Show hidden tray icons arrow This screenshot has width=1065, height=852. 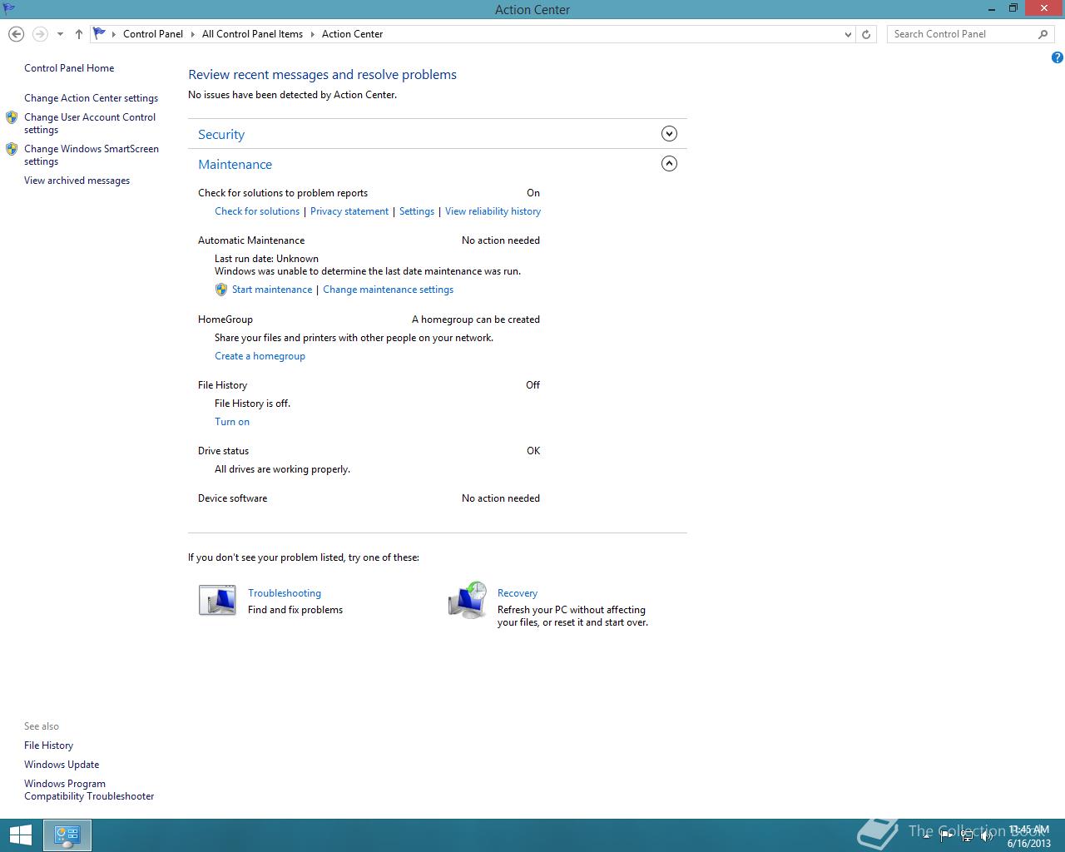pyautogui.click(x=926, y=837)
